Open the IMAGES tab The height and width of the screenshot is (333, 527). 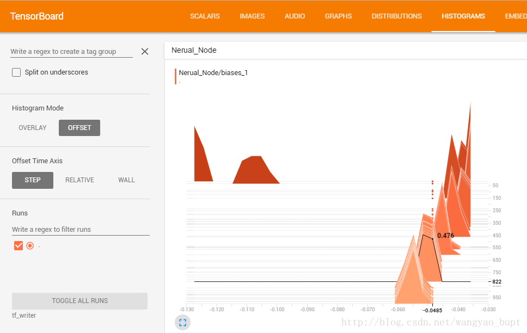252,16
